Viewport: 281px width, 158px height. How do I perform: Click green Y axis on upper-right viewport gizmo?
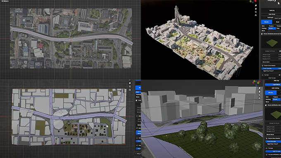click(x=250, y=1)
